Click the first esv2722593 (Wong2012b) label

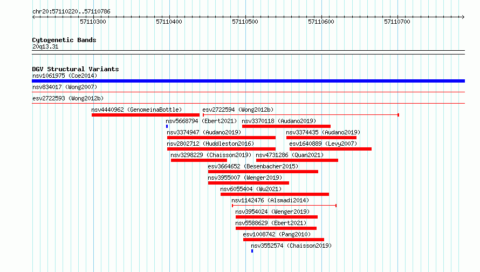pyautogui.click(x=68, y=98)
